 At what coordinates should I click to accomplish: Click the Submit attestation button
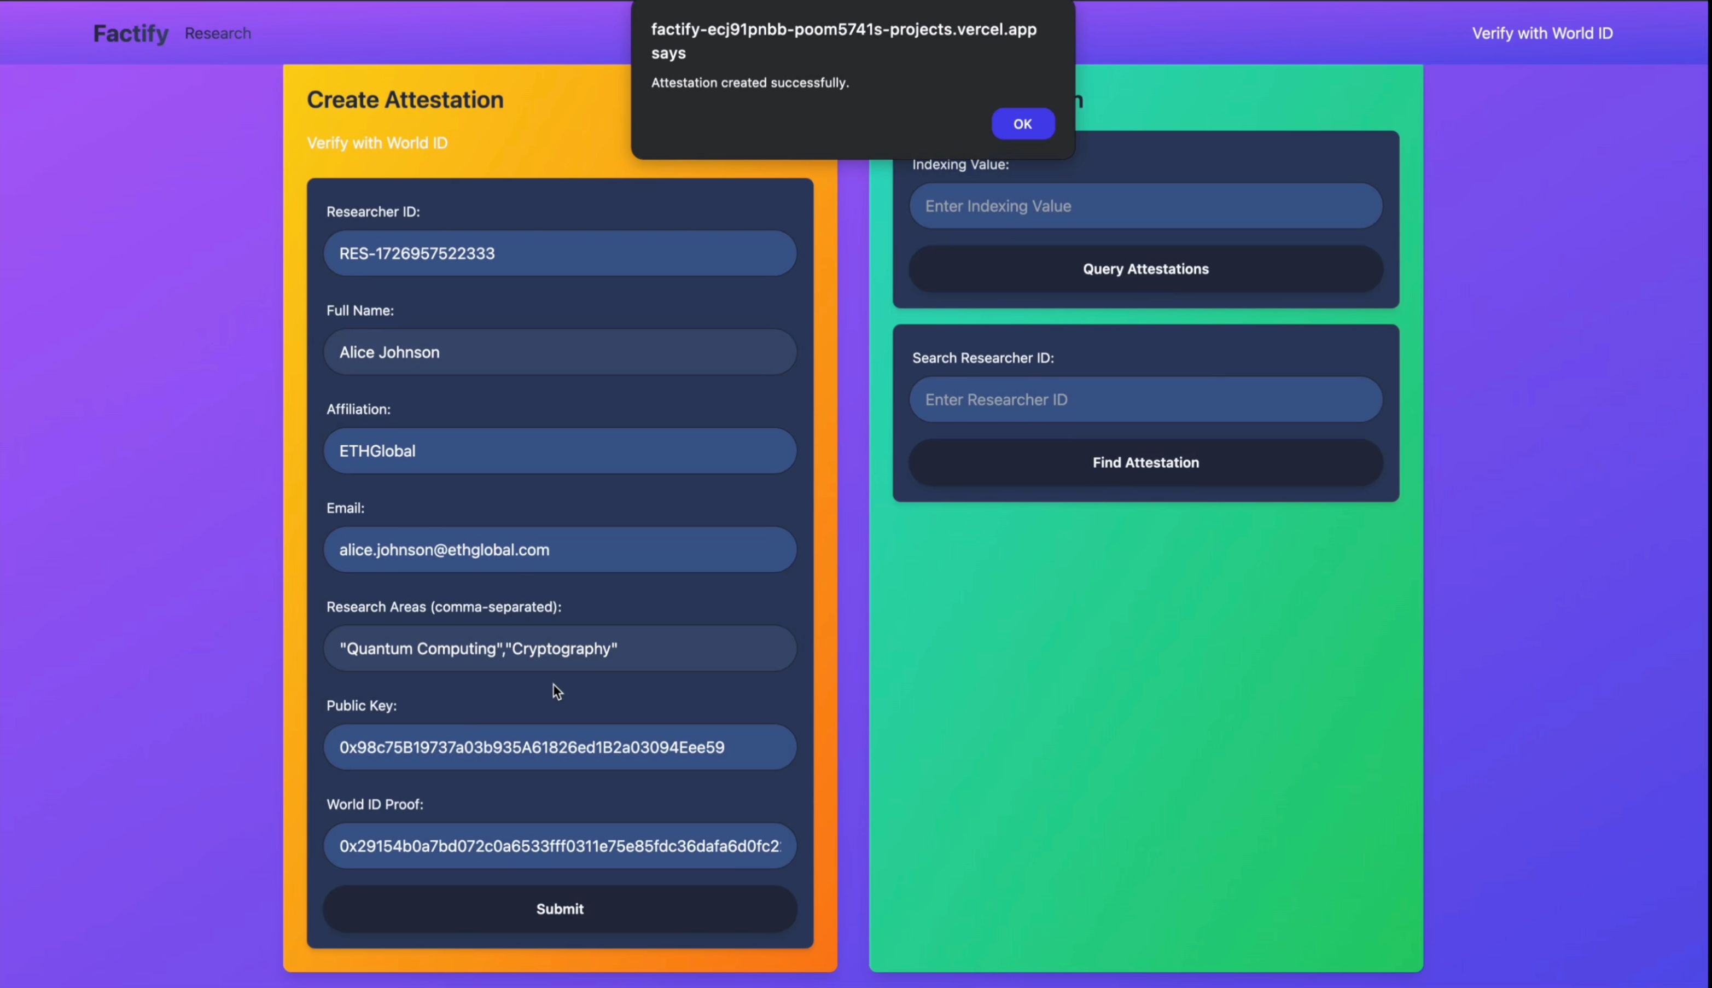click(560, 908)
